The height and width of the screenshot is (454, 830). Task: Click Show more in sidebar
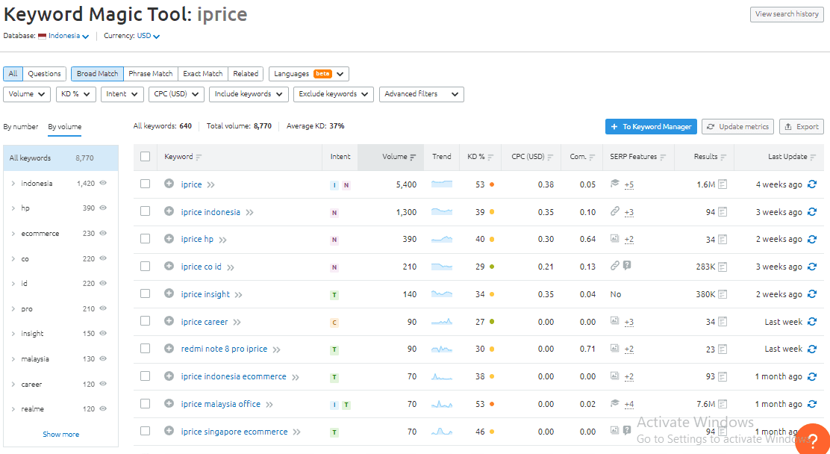[61, 434]
